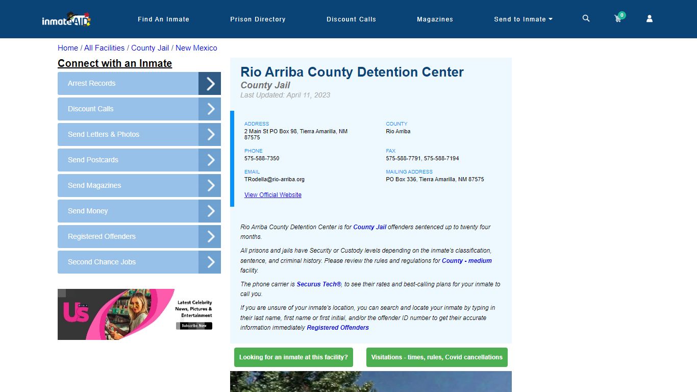Viewport: 697px width, 392px height.
Task: Click the arrow next to Send Money
Action: point(210,211)
